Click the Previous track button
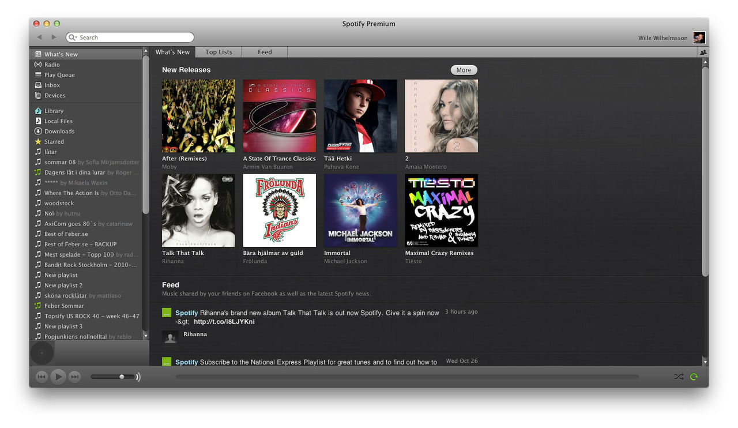Viewport: 738px width, 428px height. [42, 377]
